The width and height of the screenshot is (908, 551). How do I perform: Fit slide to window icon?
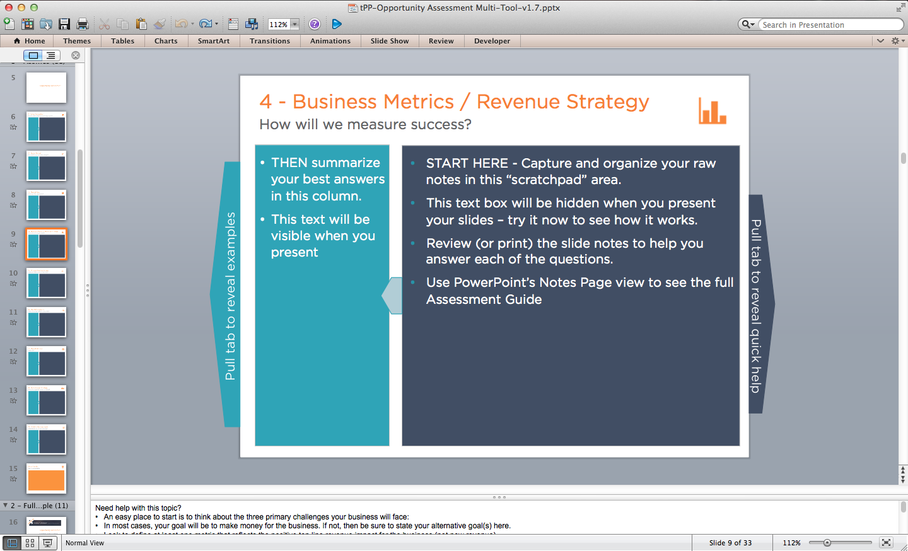click(x=886, y=543)
